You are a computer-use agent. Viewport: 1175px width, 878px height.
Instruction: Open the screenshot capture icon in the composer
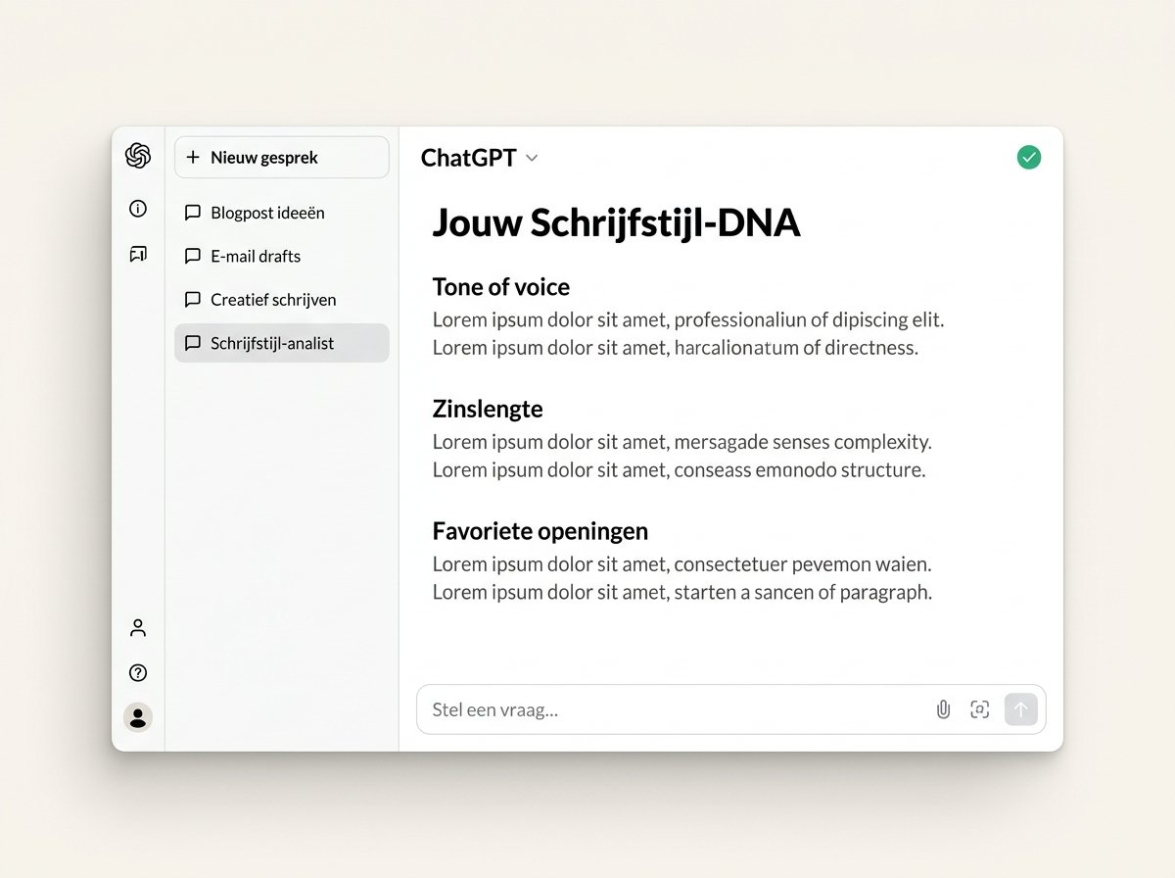[x=979, y=708]
